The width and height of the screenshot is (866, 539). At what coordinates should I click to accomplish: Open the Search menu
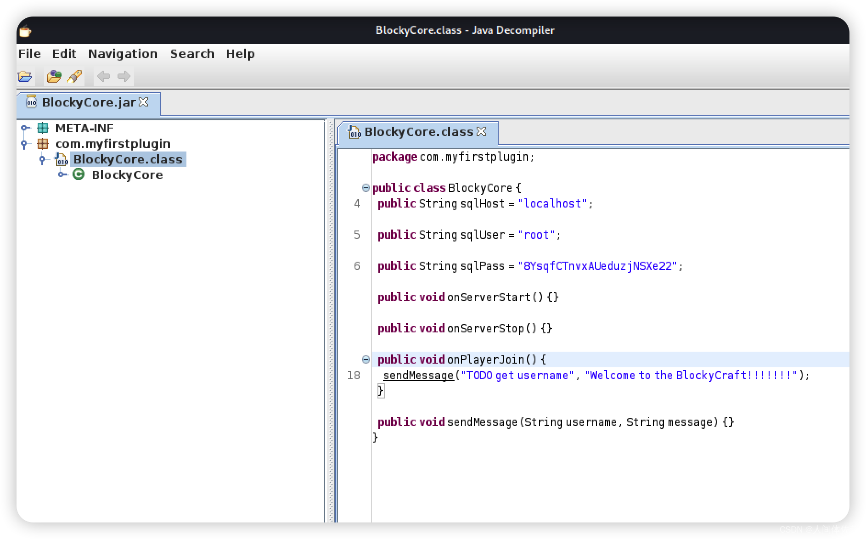tap(192, 54)
